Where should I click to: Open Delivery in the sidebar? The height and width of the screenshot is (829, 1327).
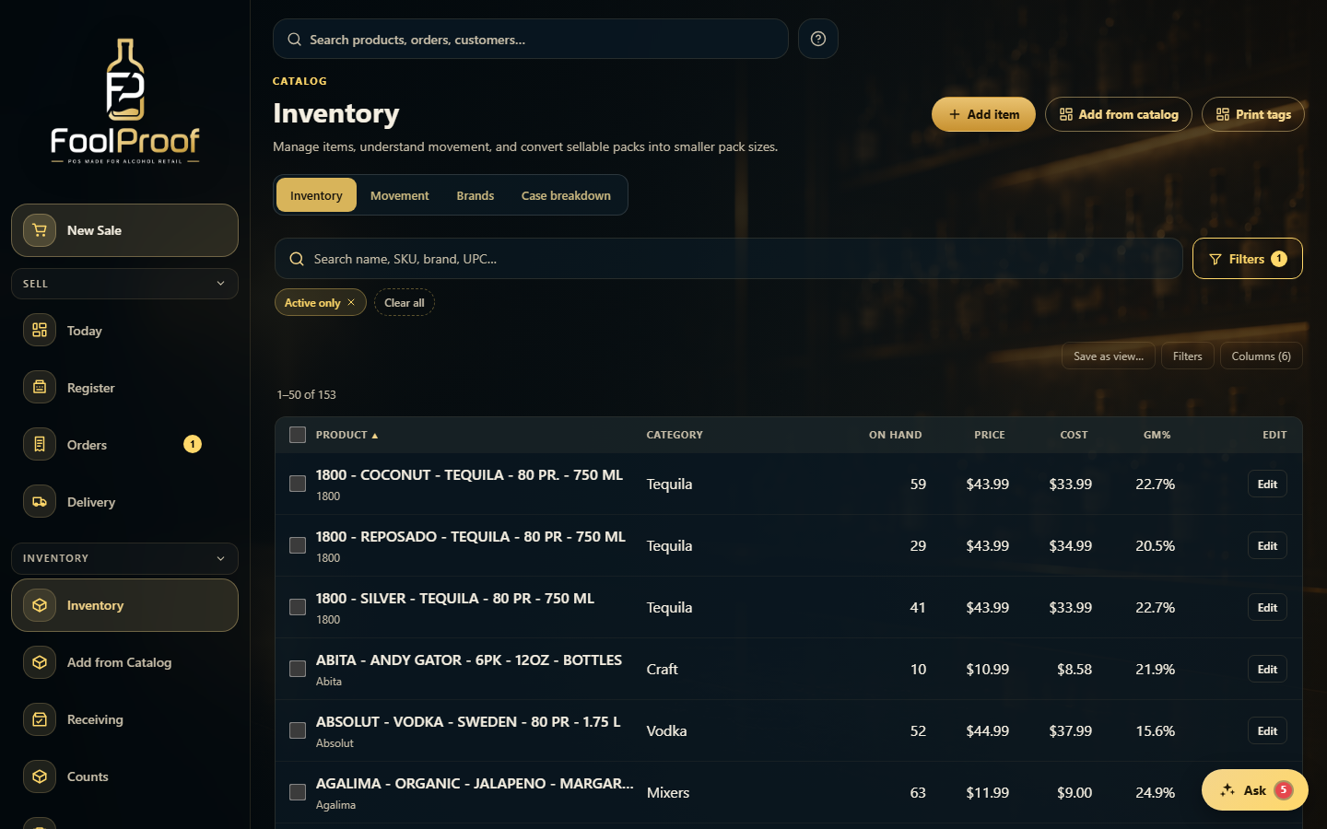(124, 501)
